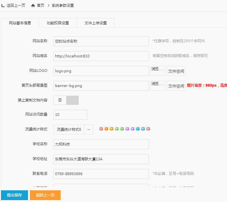Screen dimensions: 227x202
Task: Click the pink digit 9 counter icon
Action: [148, 129]
